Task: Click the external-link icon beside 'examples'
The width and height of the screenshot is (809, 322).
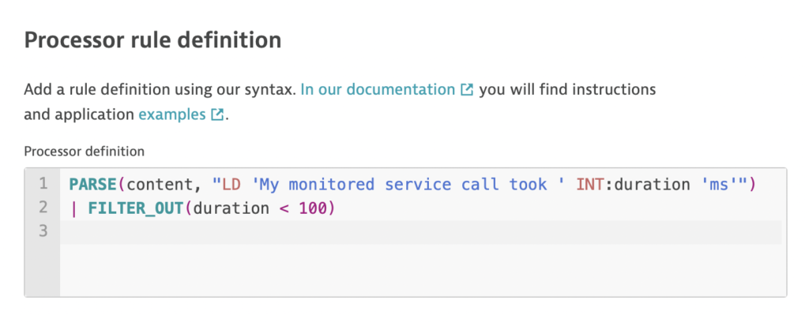Action: pos(217,114)
